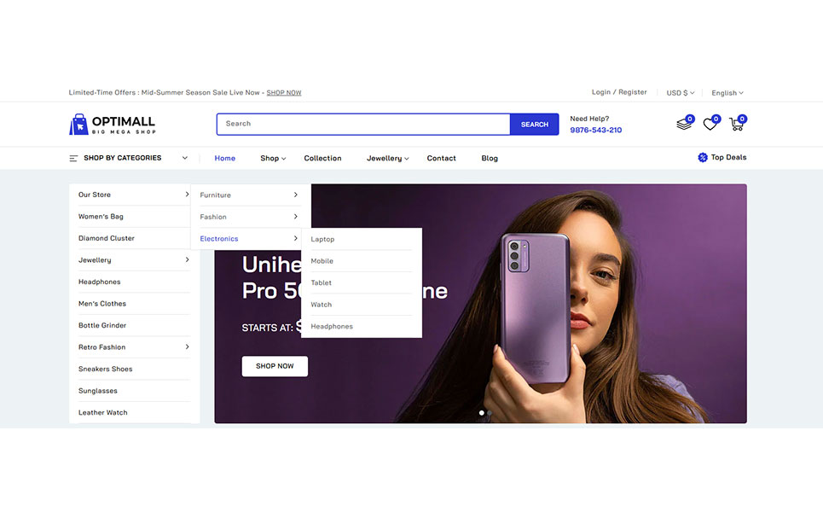Viewport: 823px width, 512px height.
Task: Follow the Login / Register link
Action: point(619,92)
